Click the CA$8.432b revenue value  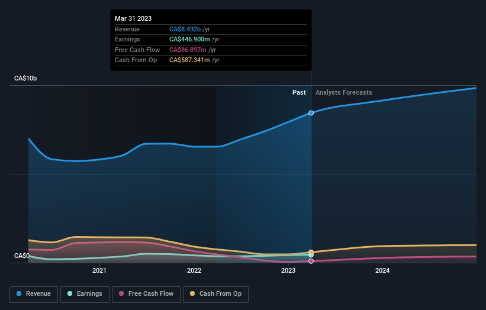click(185, 29)
